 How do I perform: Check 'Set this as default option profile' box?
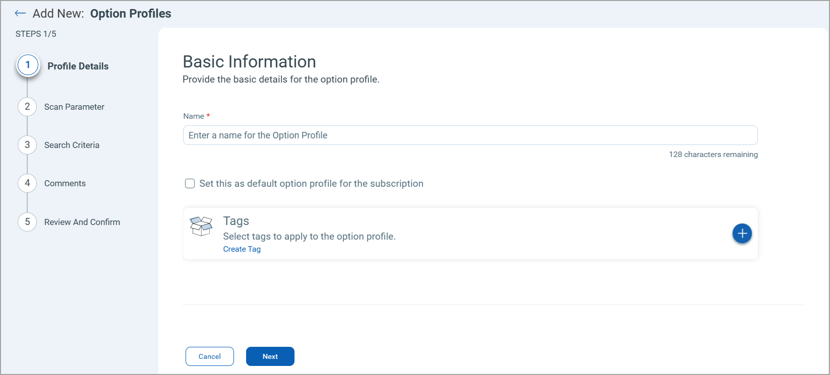[190, 184]
